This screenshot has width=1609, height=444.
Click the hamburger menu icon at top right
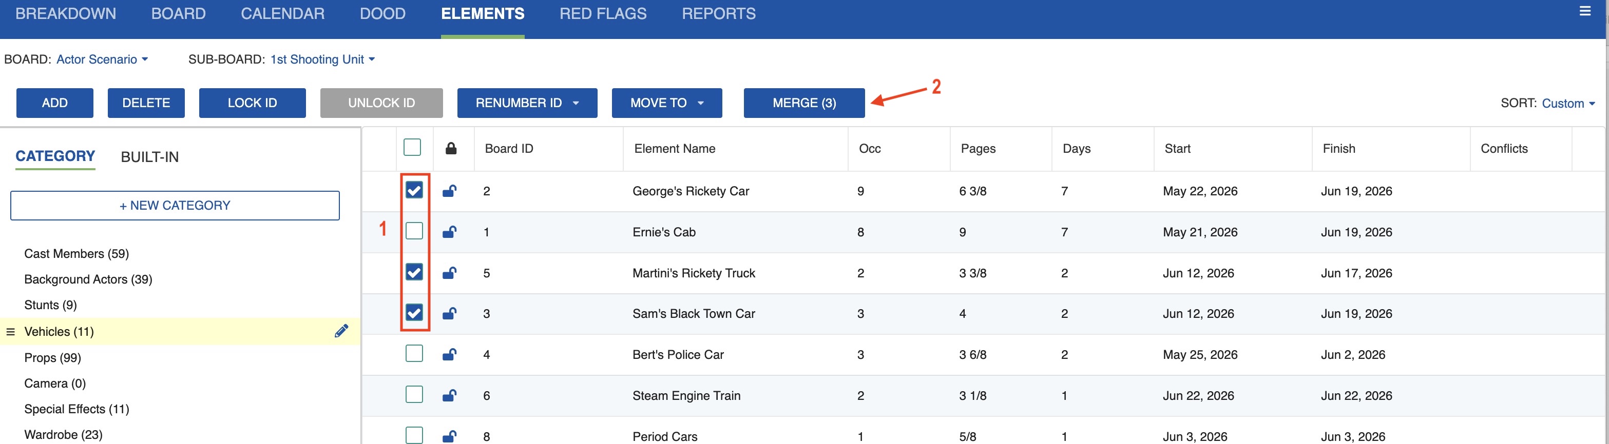[1585, 11]
